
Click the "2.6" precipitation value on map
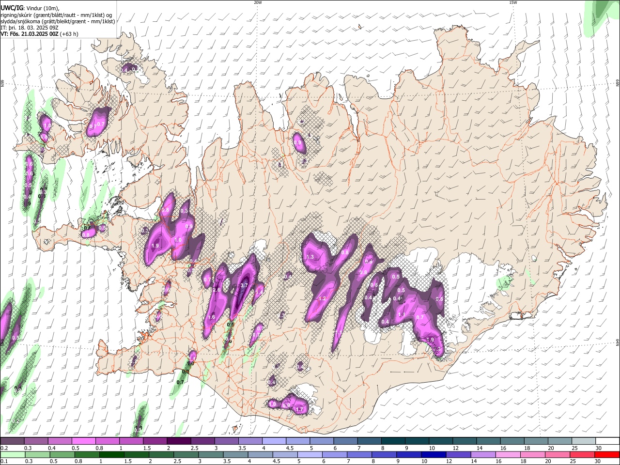pyautogui.click(x=217, y=290)
